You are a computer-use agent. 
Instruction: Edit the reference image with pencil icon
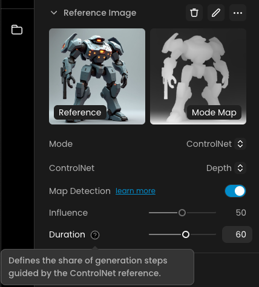216,13
